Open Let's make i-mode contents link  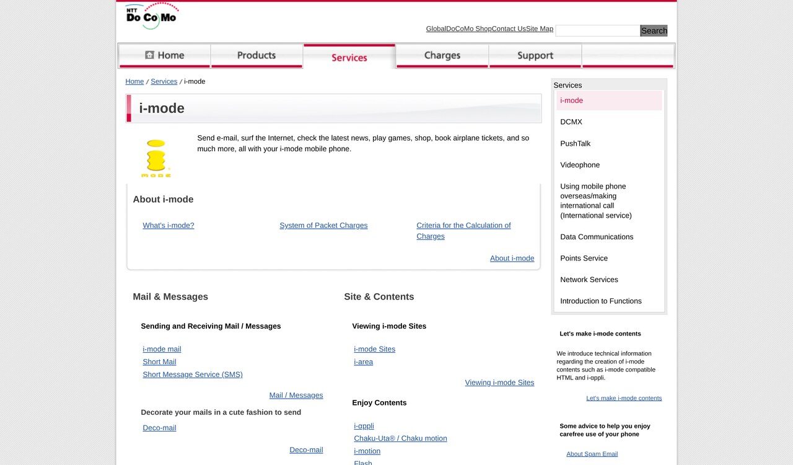tap(624, 398)
